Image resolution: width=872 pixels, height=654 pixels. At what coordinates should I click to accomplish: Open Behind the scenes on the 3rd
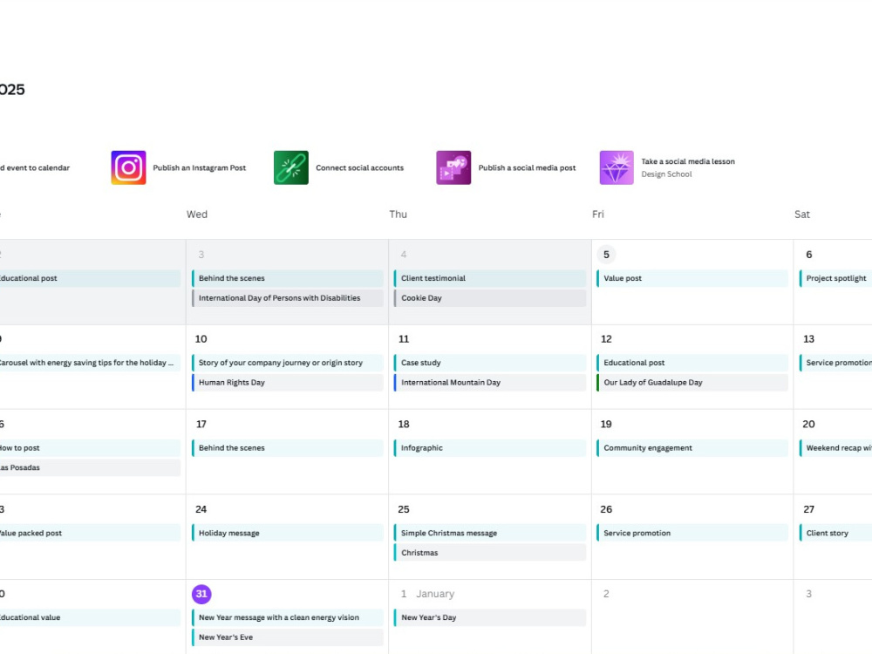[x=288, y=278]
